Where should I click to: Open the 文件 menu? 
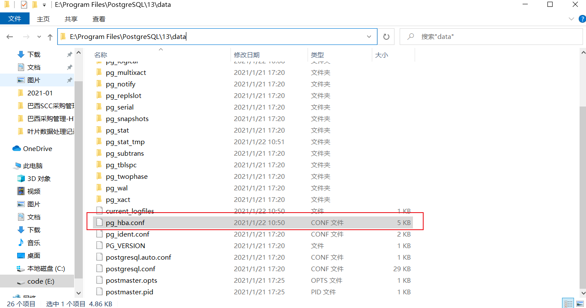point(15,18)
